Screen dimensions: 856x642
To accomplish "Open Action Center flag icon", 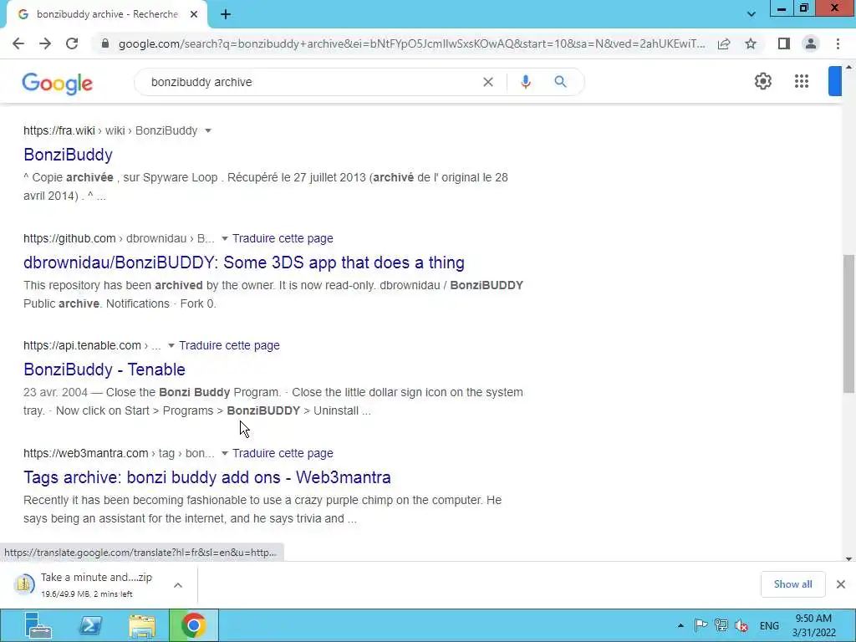I will 701,625.
